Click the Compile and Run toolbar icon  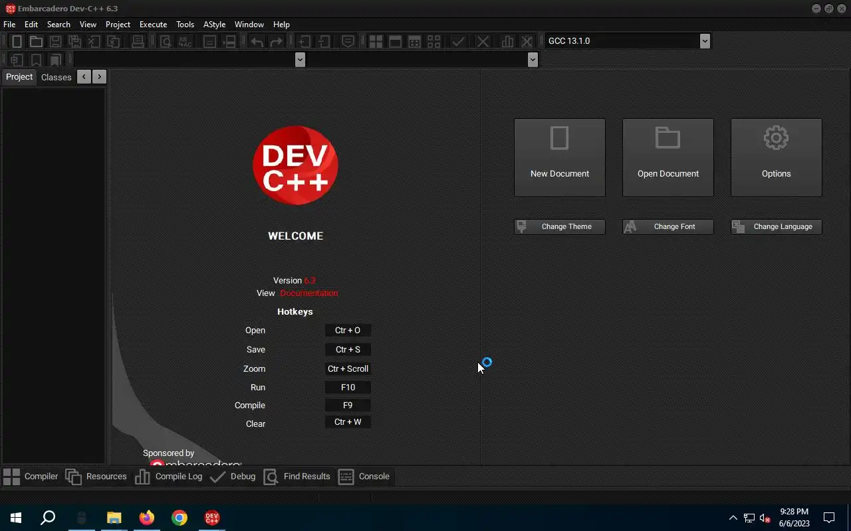tap(414, 41)
